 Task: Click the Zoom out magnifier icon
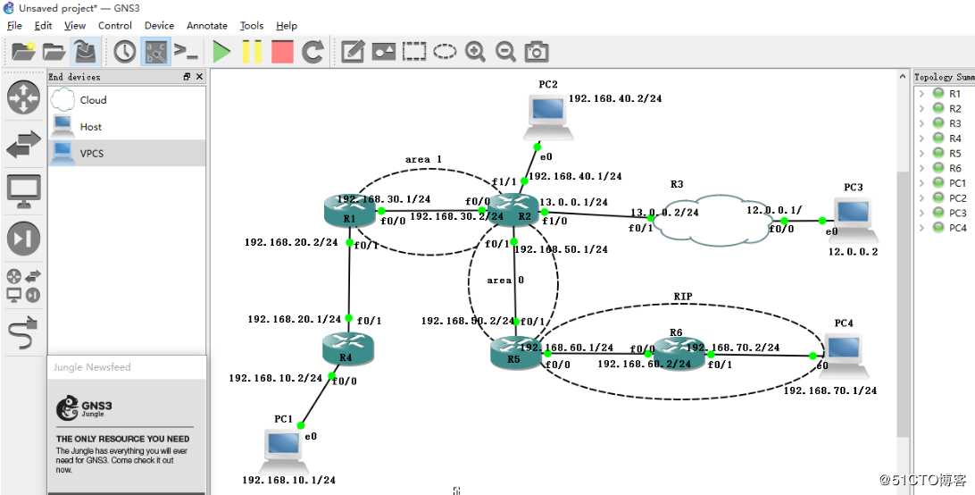[505, 52]
